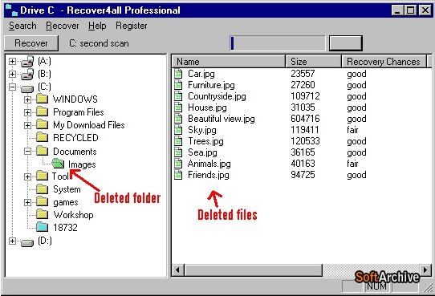Click 'fair' recovery chance for Animals.jpg
This screenshot has height=296, width=435.
pyautogui.click(x=352, y=164)
